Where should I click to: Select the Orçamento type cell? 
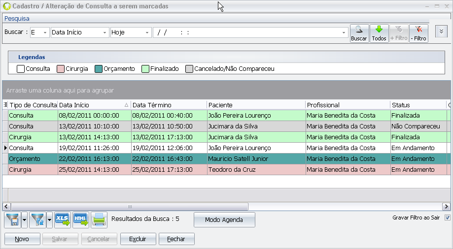point(33,159)
